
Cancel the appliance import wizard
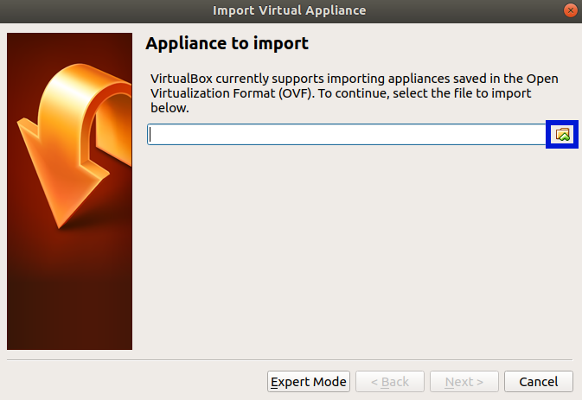(538, 382)
